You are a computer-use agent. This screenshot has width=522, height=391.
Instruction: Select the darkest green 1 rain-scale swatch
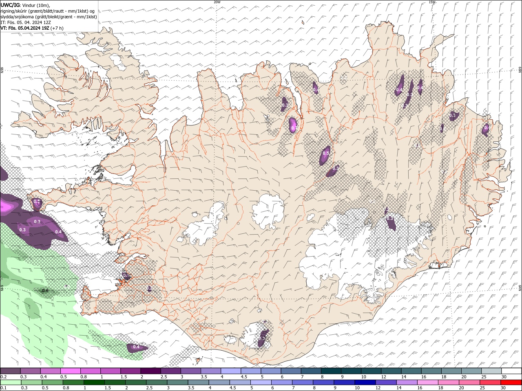pos(94,382)
